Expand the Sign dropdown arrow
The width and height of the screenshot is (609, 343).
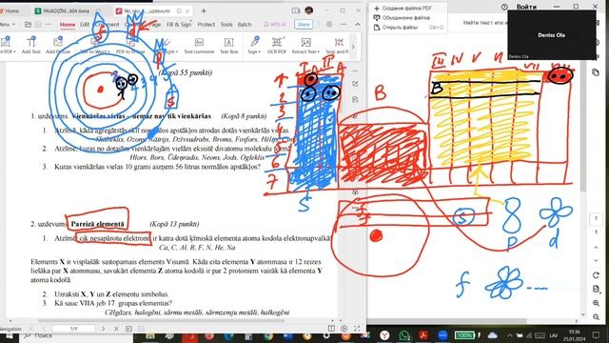(260, 51)
